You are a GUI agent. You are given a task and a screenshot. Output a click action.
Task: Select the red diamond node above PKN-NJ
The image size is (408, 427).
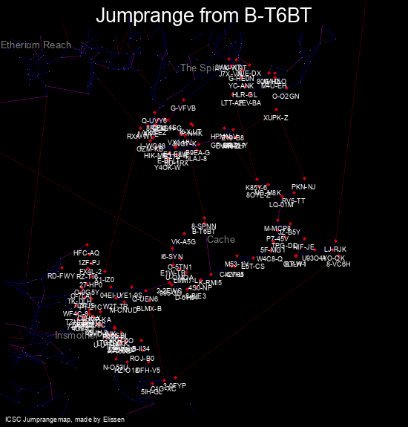(304, 179)
